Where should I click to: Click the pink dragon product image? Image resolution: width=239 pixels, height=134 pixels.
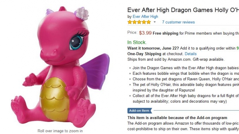click(60, 66)
